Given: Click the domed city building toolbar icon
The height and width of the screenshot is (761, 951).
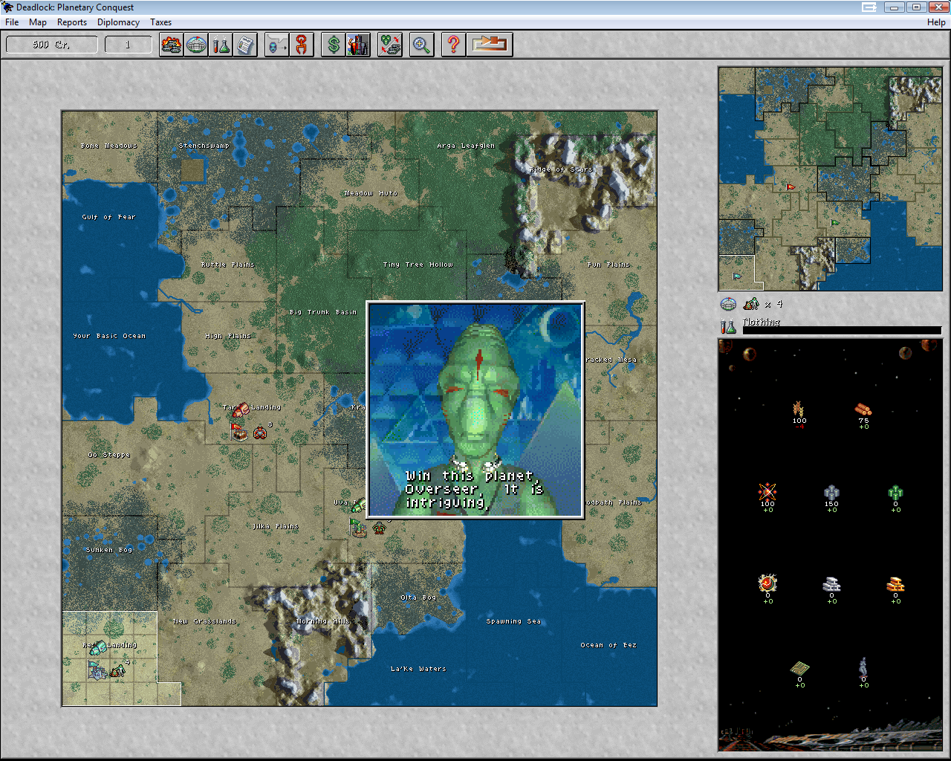Looking at the screenshot, I should pyautogui.click(x=196, y=45).
